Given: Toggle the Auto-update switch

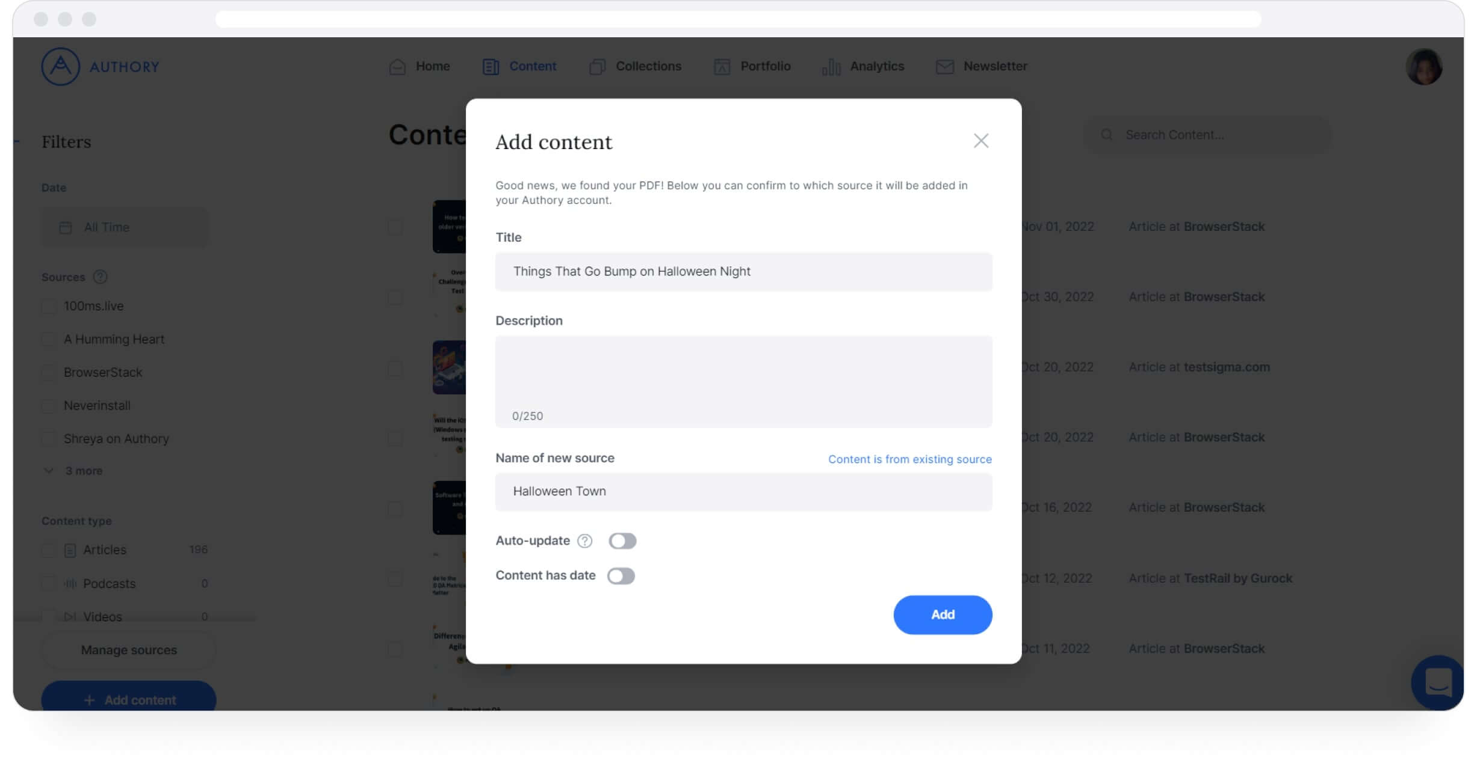Looking at the screenshot, I should point(622,541).
